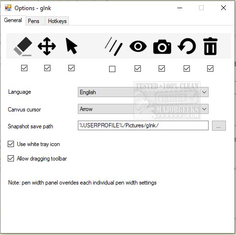Click the Snapshot save path label

tap(30, 126)
